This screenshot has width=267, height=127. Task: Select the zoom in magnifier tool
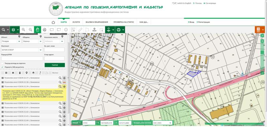tap(23, 30)
